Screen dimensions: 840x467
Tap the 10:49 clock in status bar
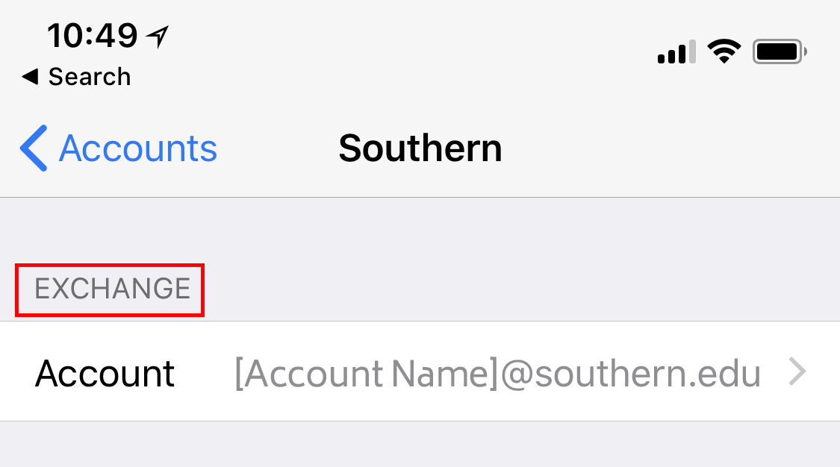pos(93,34)
